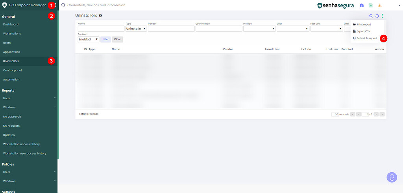The image size is (403, 193).
Task: Open the user account dropdown arrow
Action: coord(399,5)
